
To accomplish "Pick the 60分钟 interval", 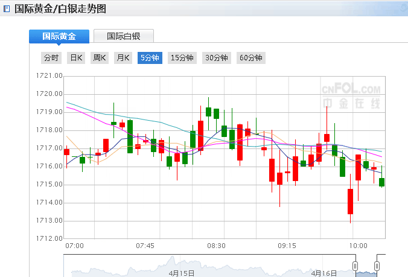I will 251,58.
